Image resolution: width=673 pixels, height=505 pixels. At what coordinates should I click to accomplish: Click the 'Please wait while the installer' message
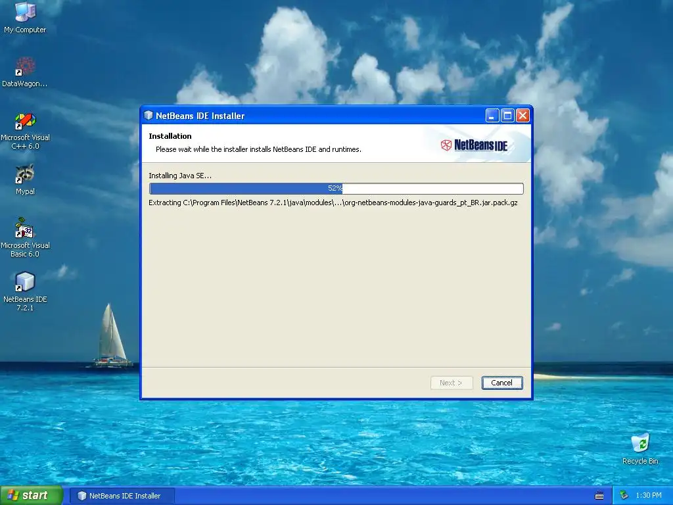coord(258,149)
